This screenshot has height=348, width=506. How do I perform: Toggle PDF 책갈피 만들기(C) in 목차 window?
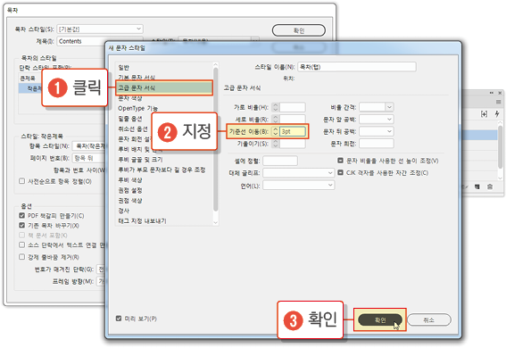click(x=21, y=215)
